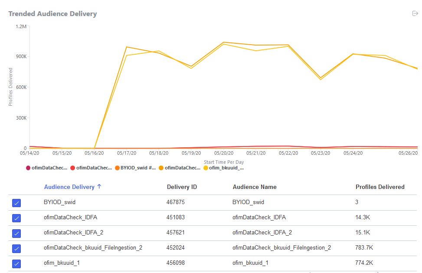Toggle the ofim_bkuuid_... legend label
Screen dimensions: 422x273
[x=226, y=168]
